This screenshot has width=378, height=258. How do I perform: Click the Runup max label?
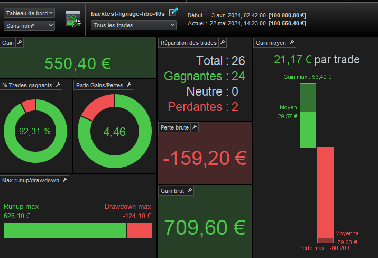tap(21, 206)
